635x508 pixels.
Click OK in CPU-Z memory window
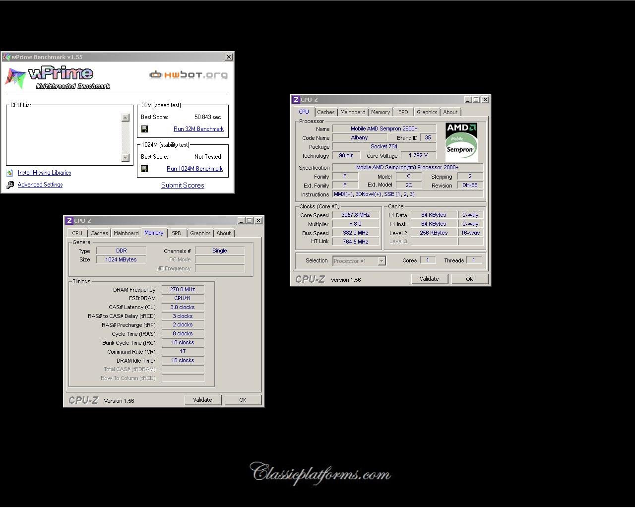point(243,400)
